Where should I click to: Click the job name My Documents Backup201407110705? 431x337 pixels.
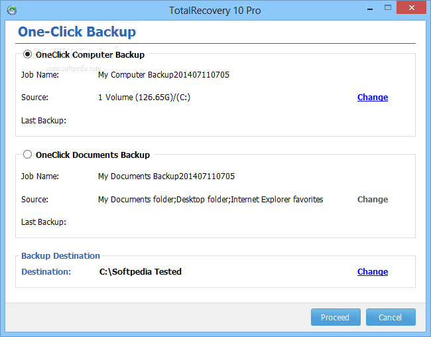[x=166, y=176]
